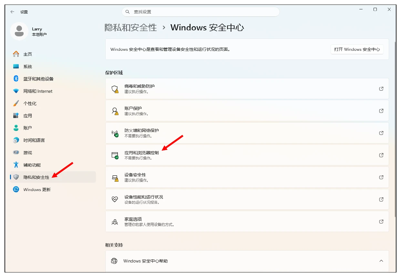Select 系统 in the sidebar
Screen dimensions: 401x277
[x=53, y=66]
